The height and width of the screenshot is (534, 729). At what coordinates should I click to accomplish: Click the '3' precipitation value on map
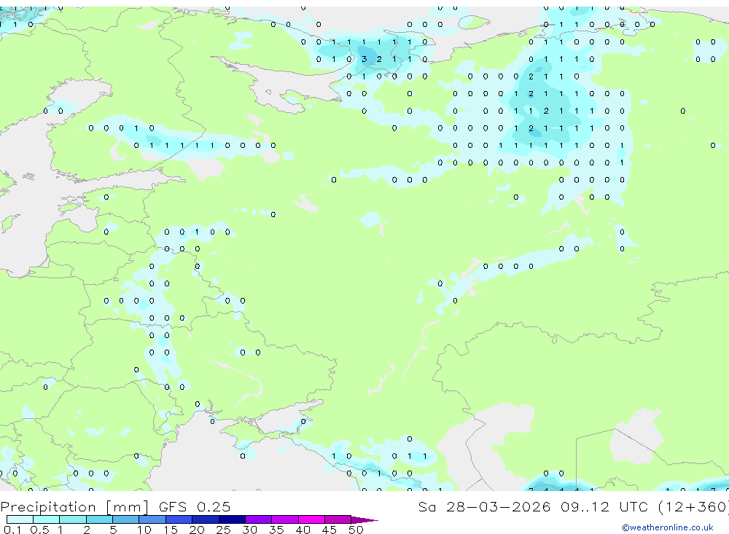click(x=364, y=59)
